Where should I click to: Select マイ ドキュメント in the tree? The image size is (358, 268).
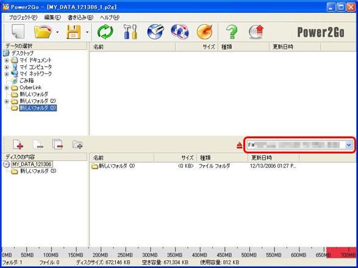click(35, 60)
